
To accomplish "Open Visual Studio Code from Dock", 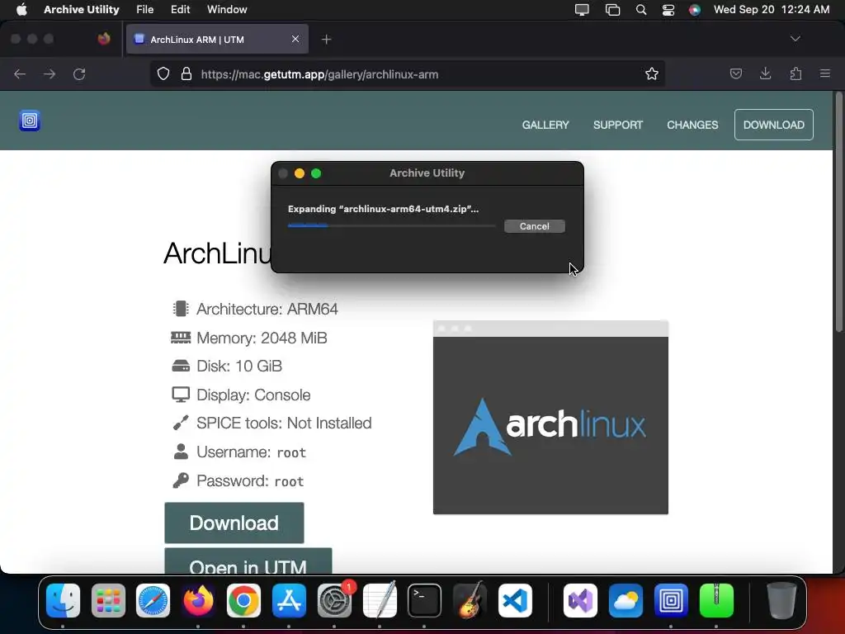I will (515, 600).
